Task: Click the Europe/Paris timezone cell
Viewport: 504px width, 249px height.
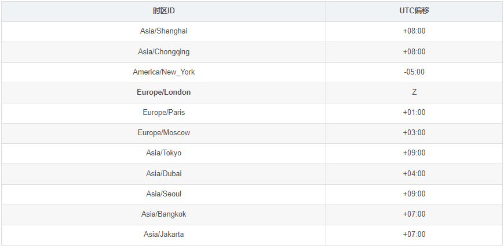Action: point(164,113)
